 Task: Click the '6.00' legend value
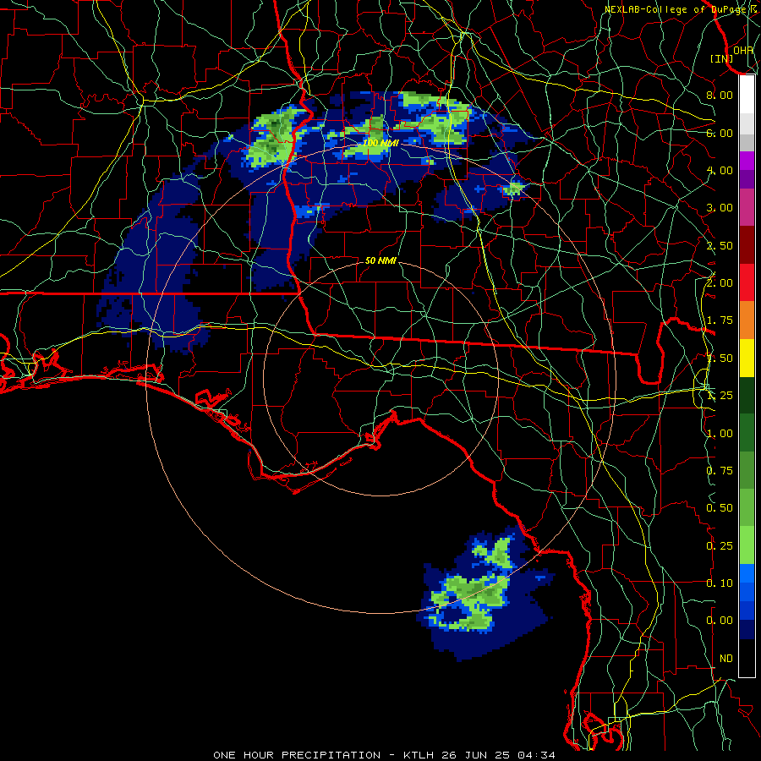720,133
